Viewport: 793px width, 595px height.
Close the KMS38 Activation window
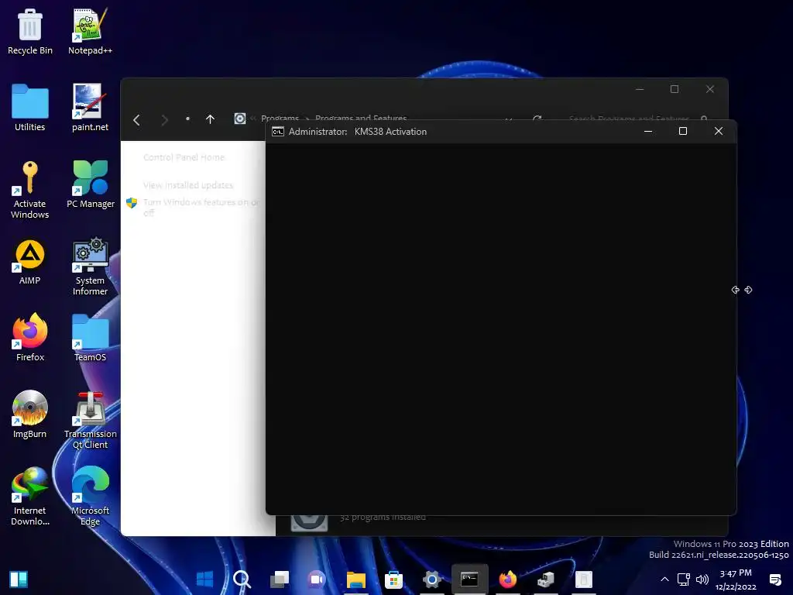pos(718,131)
